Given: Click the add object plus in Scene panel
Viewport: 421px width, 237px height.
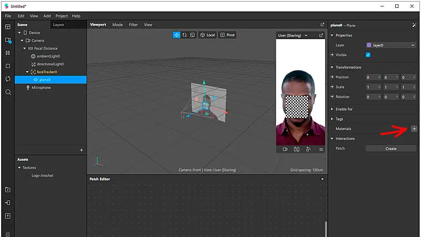Looking at the screenshot, I should pos(81,150).
